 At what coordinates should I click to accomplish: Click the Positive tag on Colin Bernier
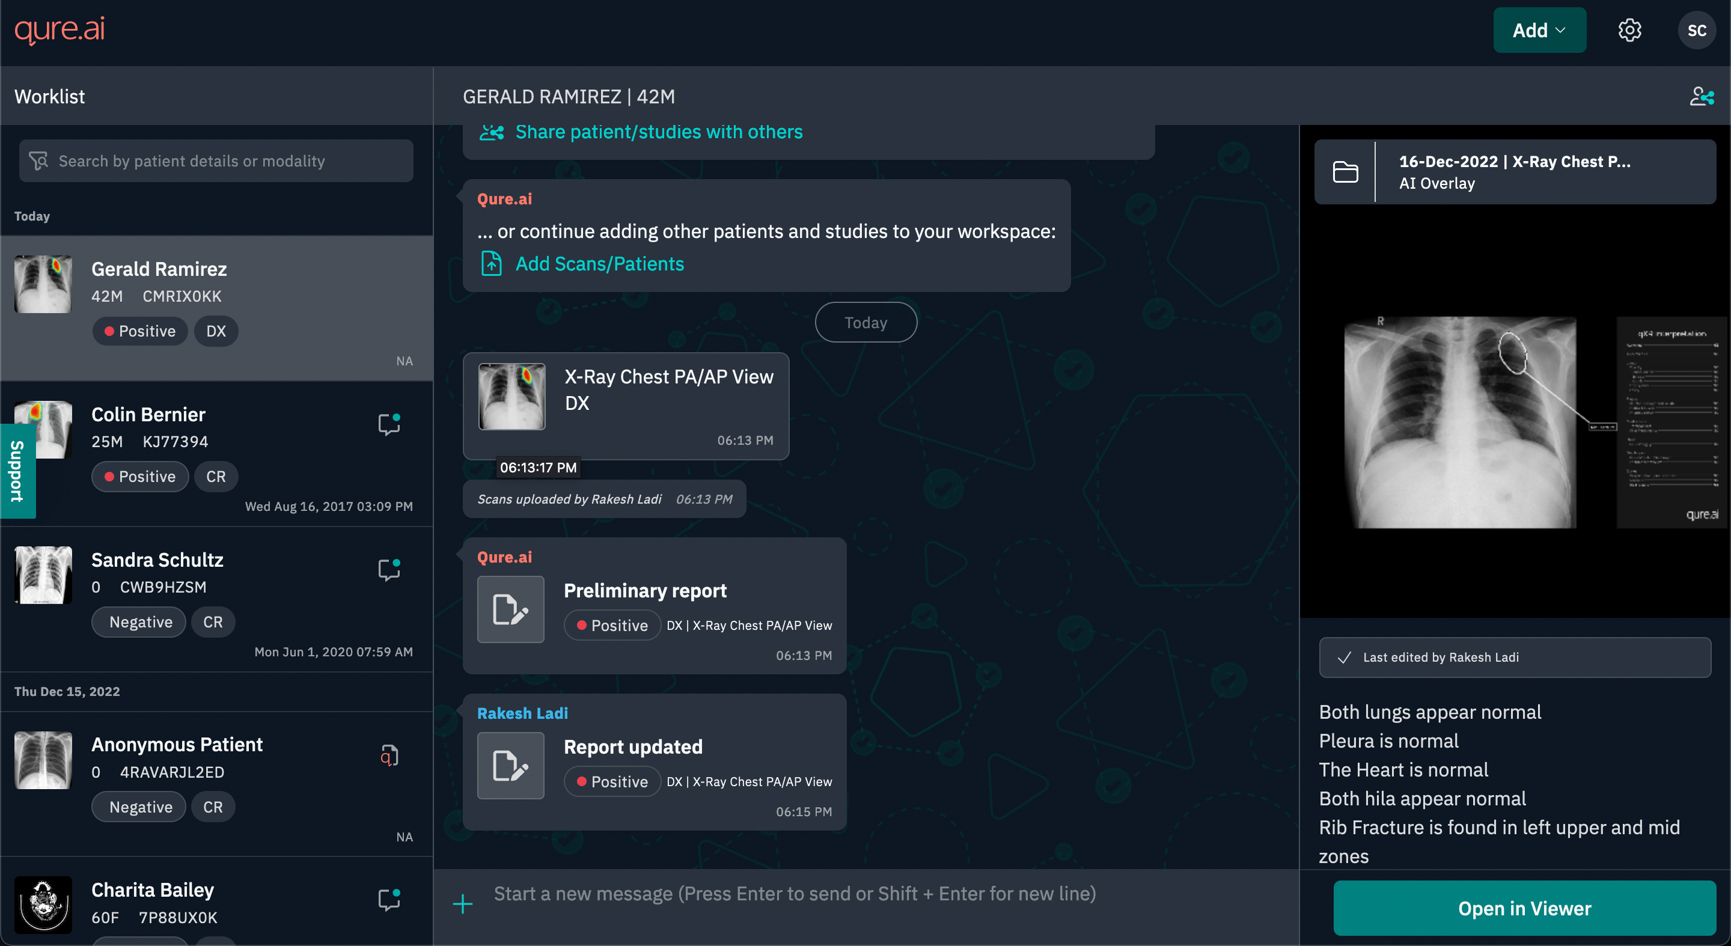pos(140,477)
